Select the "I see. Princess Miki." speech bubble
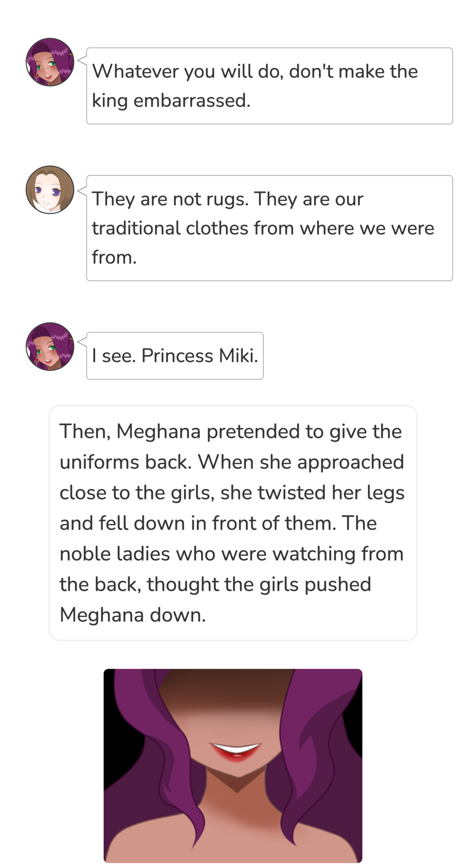Image resolution: width=466 pixels, height=865 pixels. tap(175, 356)
